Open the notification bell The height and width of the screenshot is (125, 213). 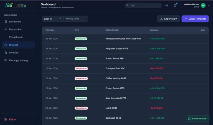(x=175, y=6)
